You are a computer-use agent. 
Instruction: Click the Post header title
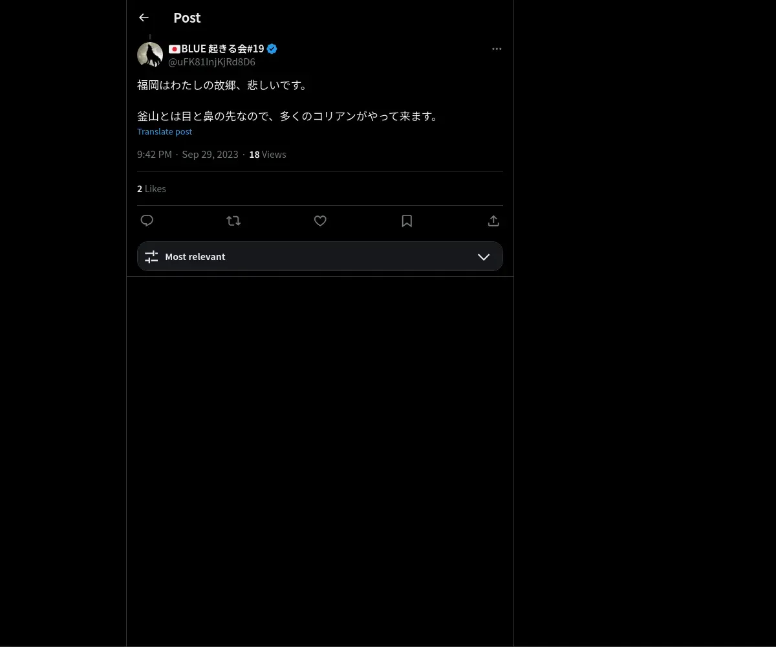(187, 17)
